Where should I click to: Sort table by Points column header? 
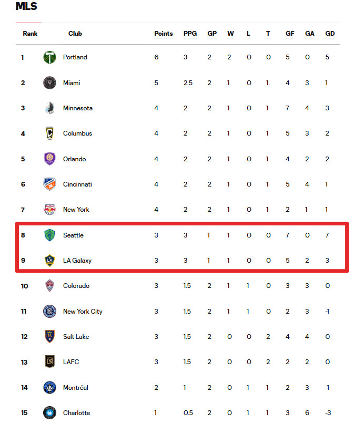164,34
